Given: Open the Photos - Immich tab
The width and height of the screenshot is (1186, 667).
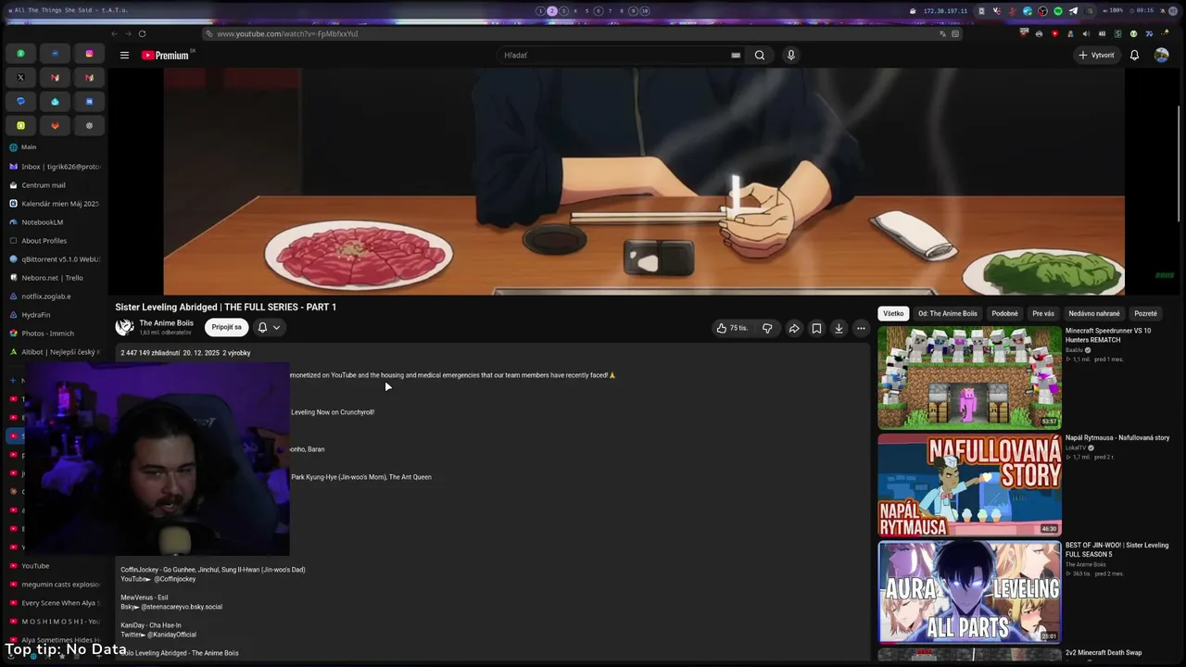Looking at the screenshot, I should 54,333.
